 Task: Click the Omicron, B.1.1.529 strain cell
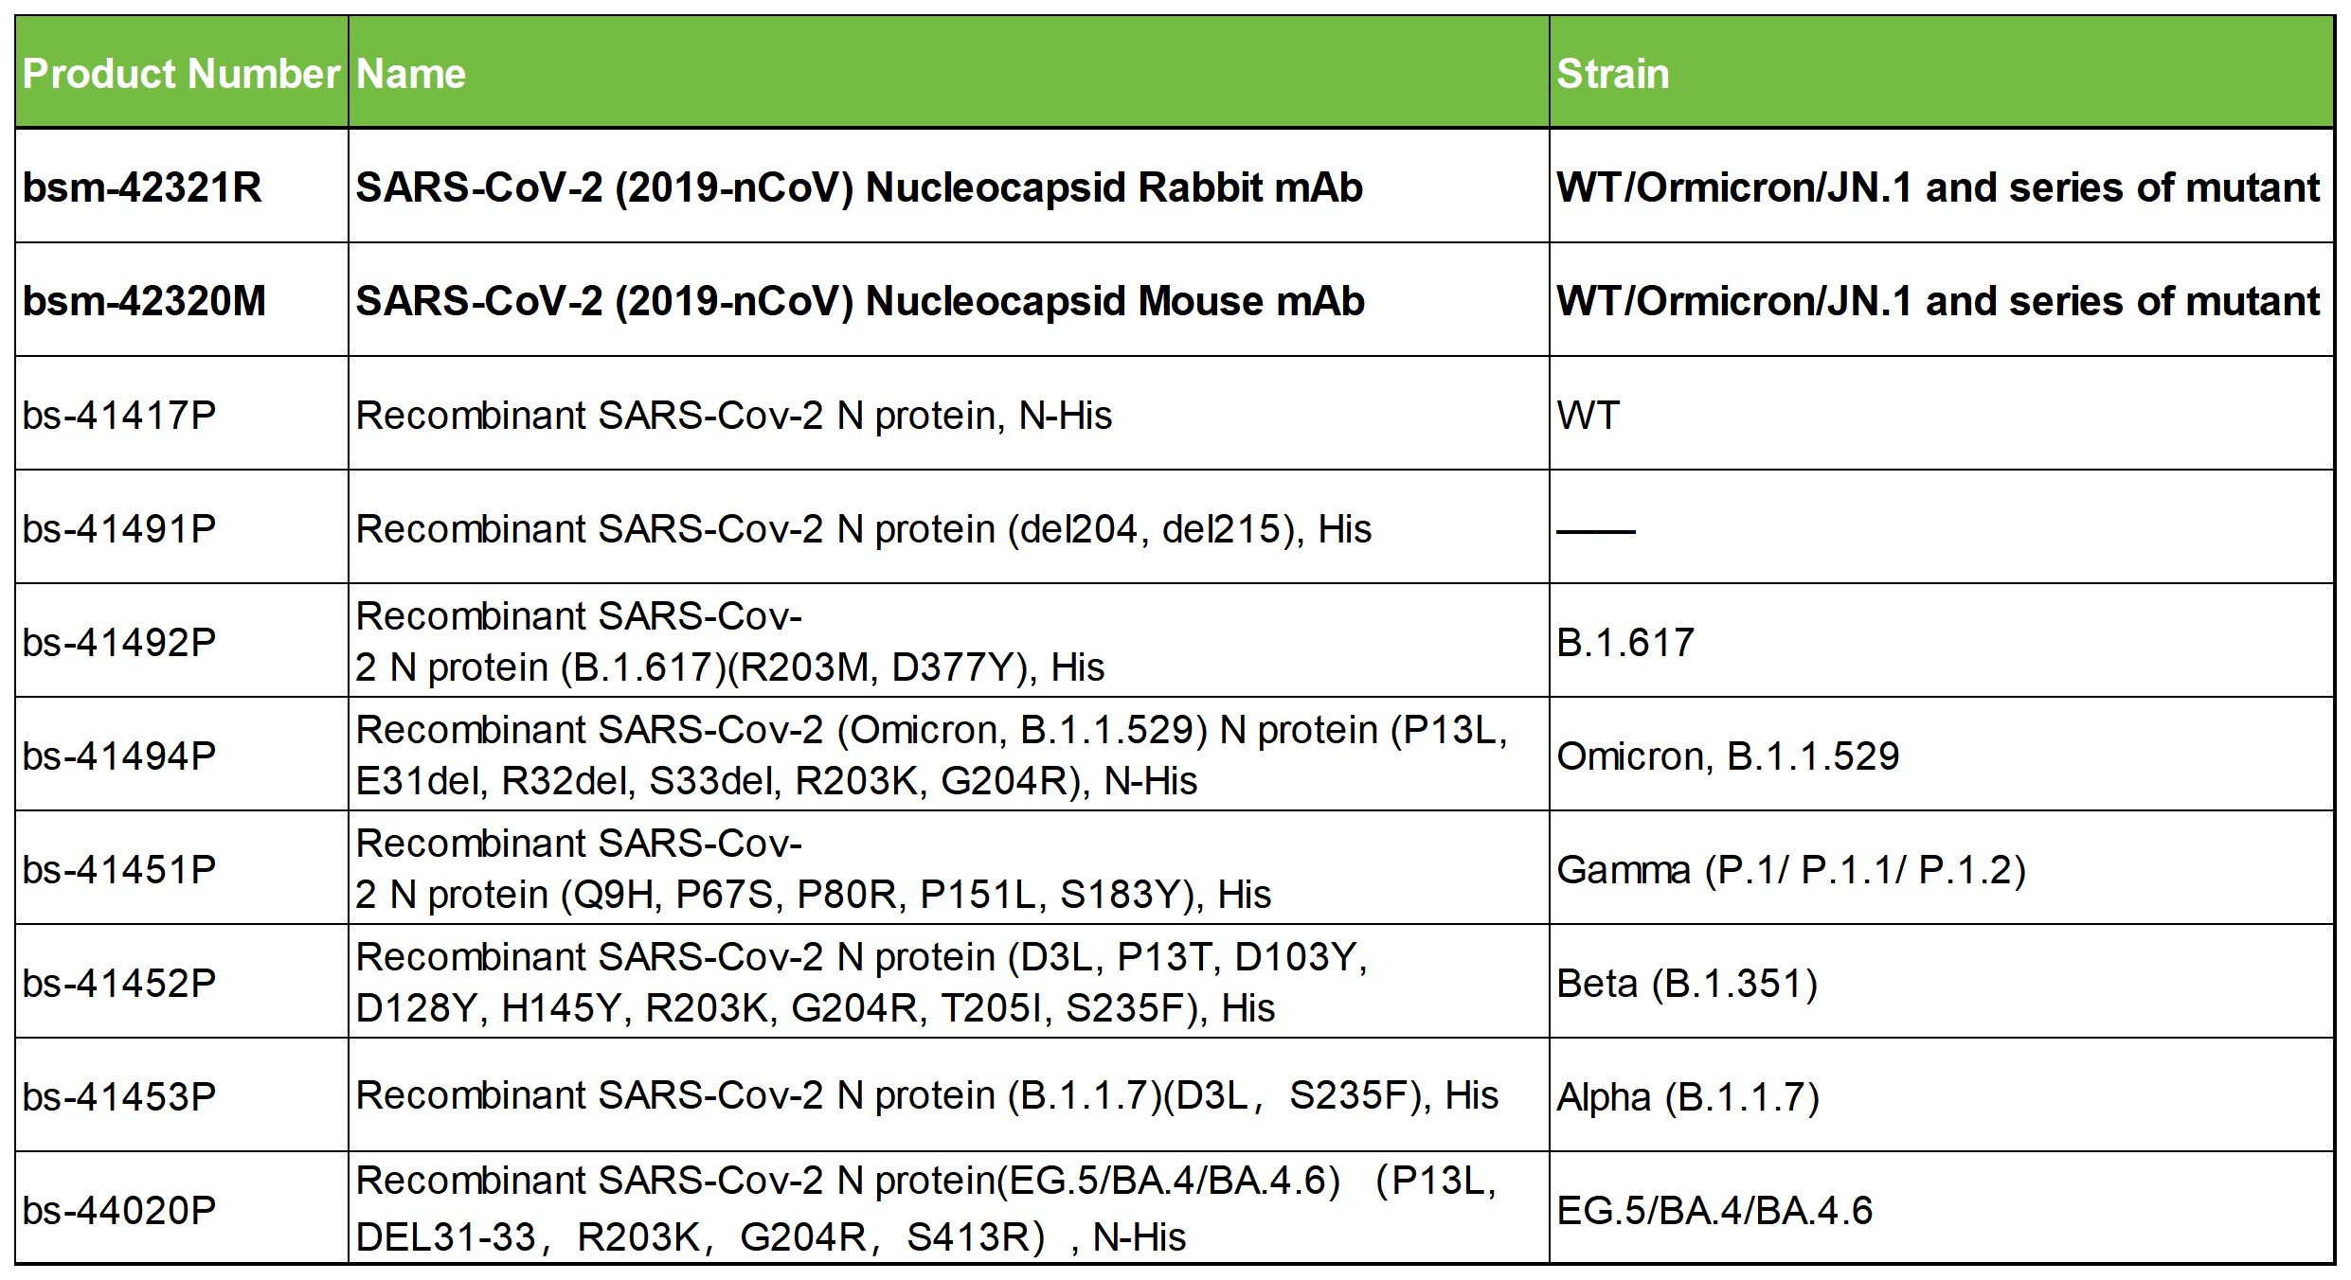point(1727,756)
